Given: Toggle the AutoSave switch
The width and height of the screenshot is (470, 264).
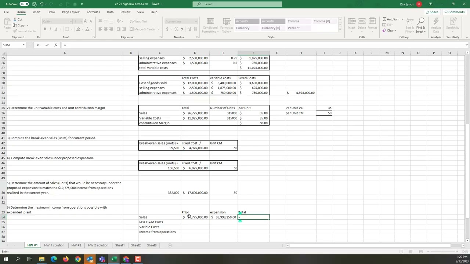Looking at the screenshot, I should [x=24, y=4].
